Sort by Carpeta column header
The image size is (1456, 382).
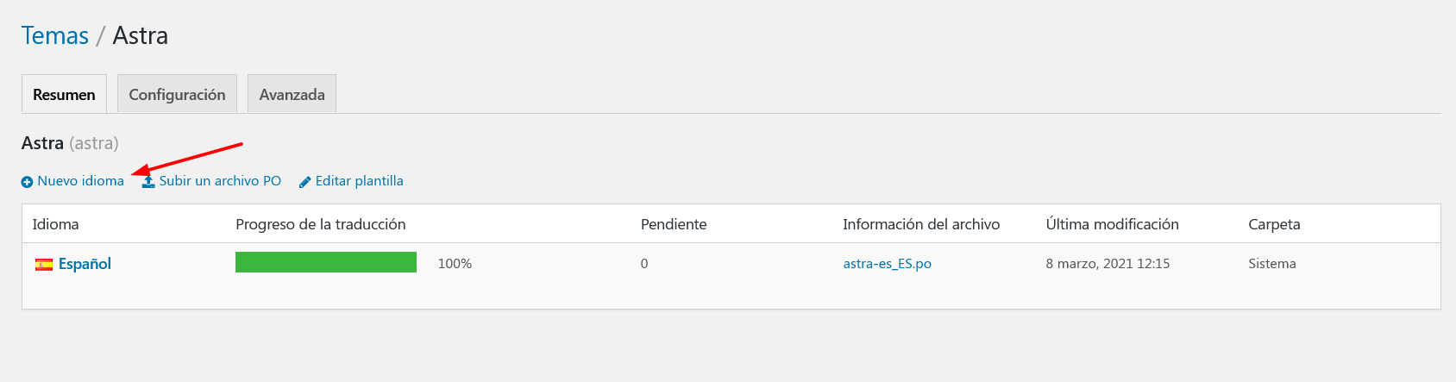pyautogui.click(x=1274, y=224)
